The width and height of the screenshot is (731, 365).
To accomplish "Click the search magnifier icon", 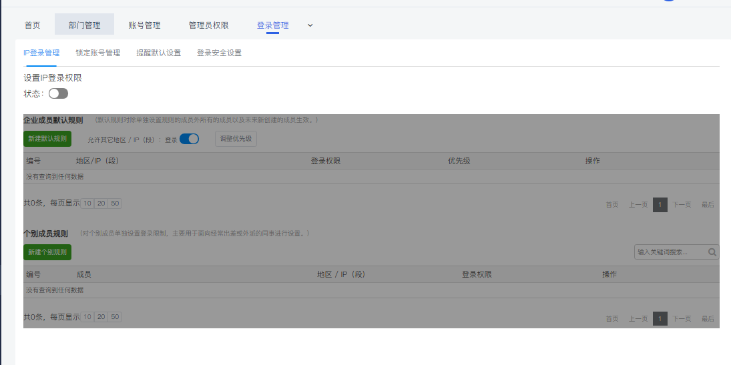I will pyautogui.click(x=712, y=252).
